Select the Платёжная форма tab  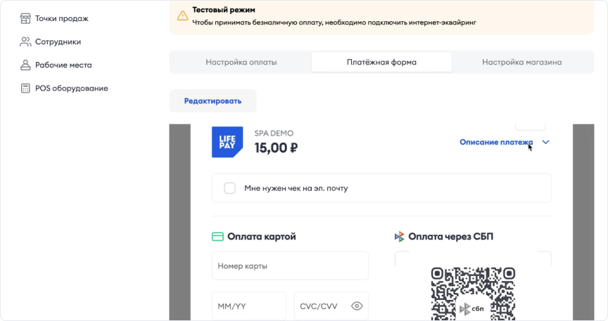[381, 62]
